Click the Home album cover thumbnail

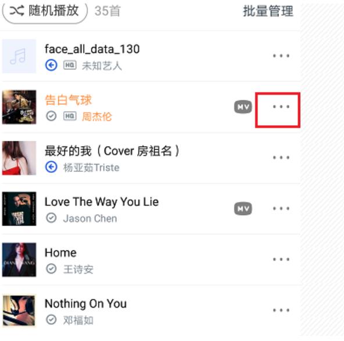19,260
